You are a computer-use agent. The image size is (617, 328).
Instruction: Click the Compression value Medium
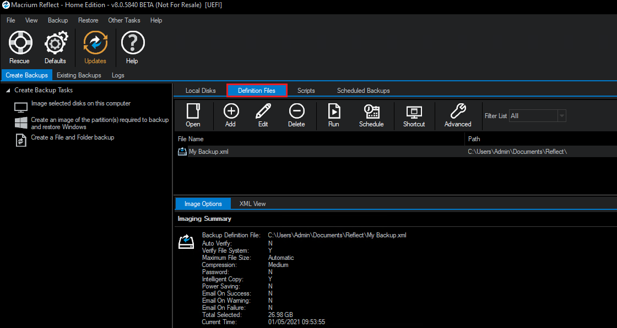[x=278, y=265]
